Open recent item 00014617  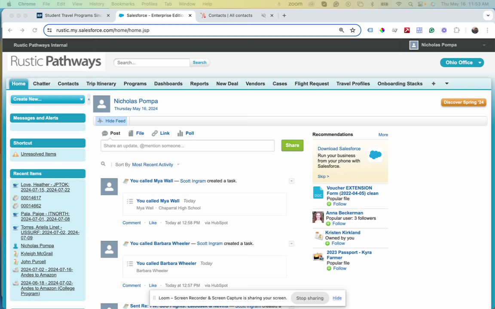point(31,198)
